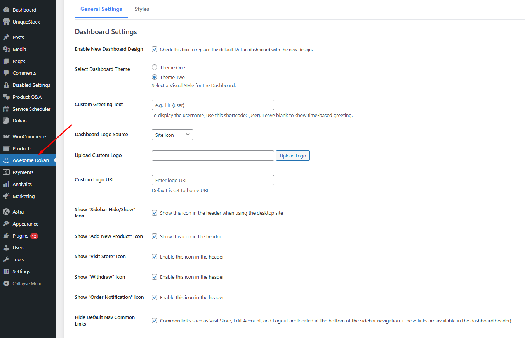Uncheck Enable New Dashboard Design checkbox
The width and height of the screenshot is (525, 338).
tap(155, 49)
